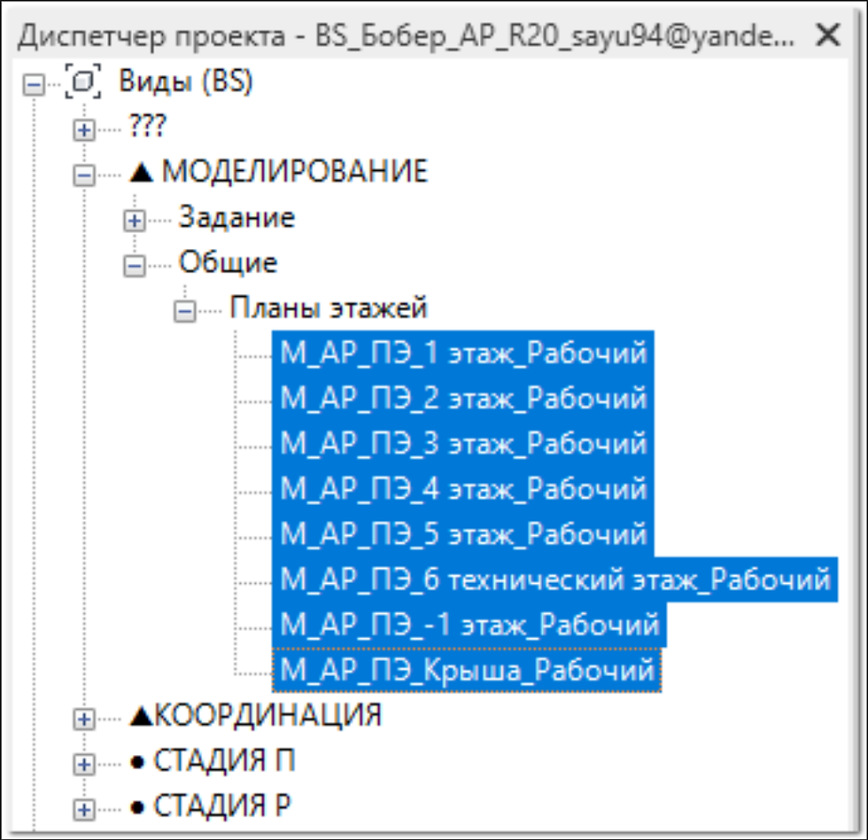868x840 pixels.
Task: Select view М_АР_ПЭ_4 этаж_Рабочий
Action: pyautogui.click(x=462, y=489)
